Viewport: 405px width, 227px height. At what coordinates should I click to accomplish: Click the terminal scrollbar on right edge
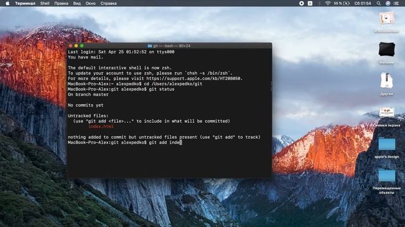point(271,87)
